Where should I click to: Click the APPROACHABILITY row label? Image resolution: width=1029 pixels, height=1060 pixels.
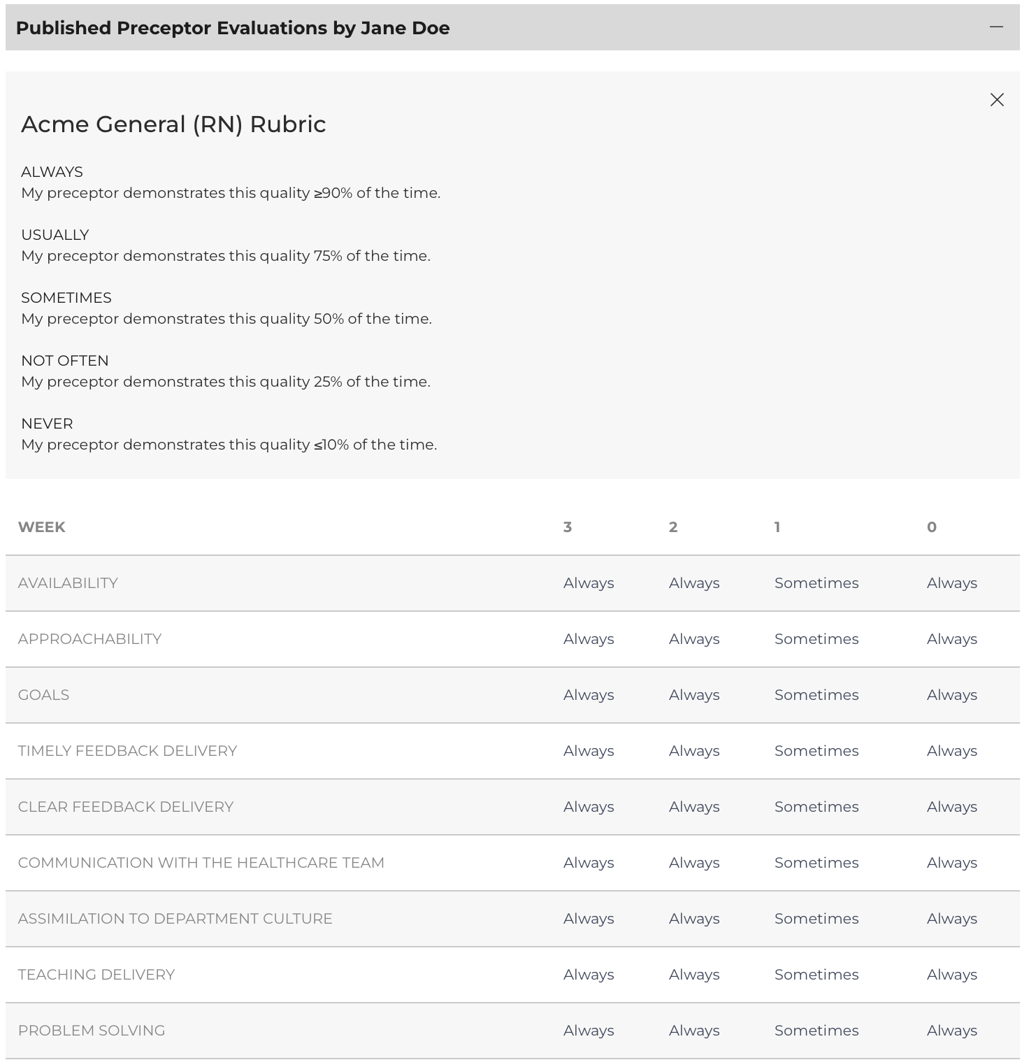[x=89, y=639]
